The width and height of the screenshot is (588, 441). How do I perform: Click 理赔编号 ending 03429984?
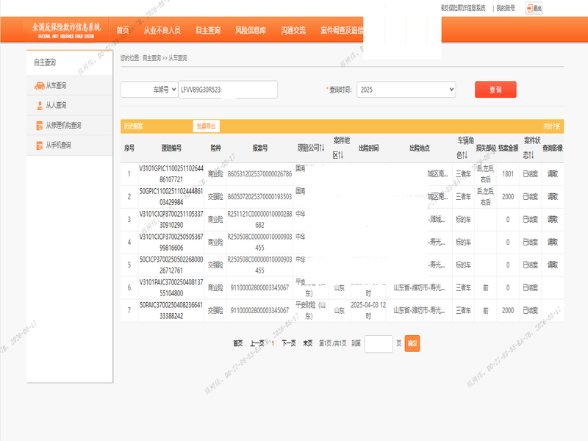point(171,197)
